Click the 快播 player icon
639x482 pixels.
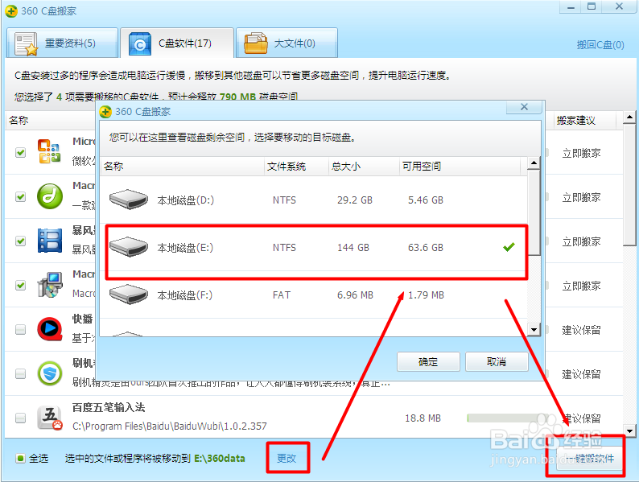tap(50, 329)
